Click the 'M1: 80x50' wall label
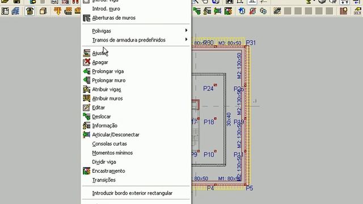Image resolution: width=363 pixels, height=204 pixels. coord(229,178)
